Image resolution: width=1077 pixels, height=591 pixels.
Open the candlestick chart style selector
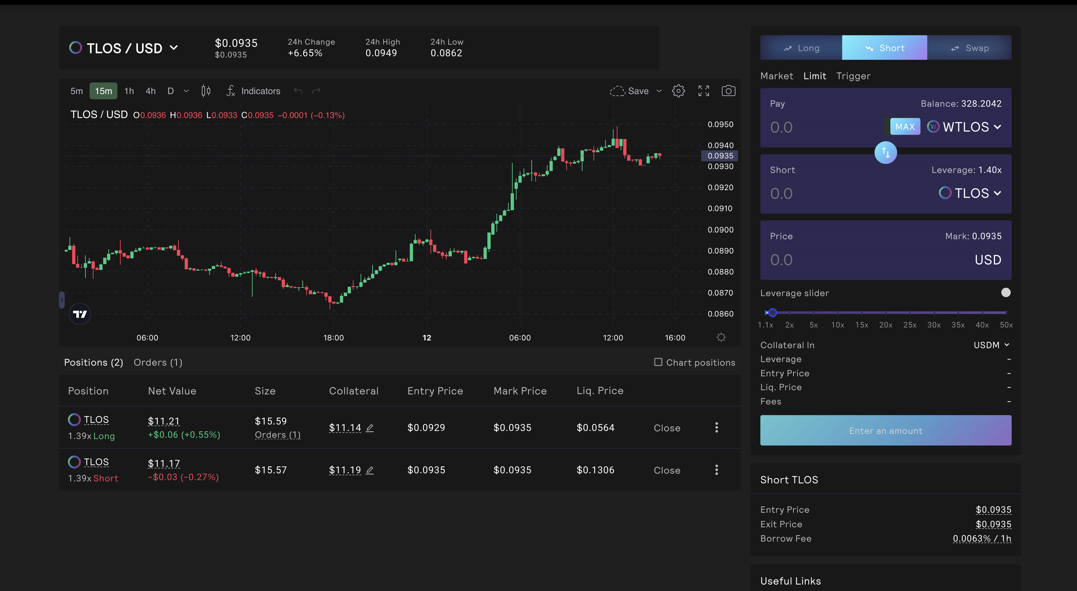tap(206, 91)
